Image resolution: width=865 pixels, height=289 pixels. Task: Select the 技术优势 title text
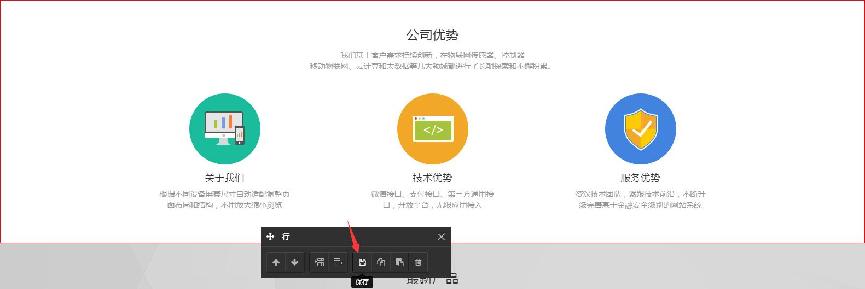tap(432, 178)
